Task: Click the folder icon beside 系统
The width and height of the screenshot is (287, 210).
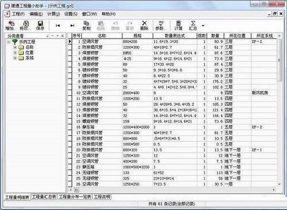Action: click(x=21, y=58)
